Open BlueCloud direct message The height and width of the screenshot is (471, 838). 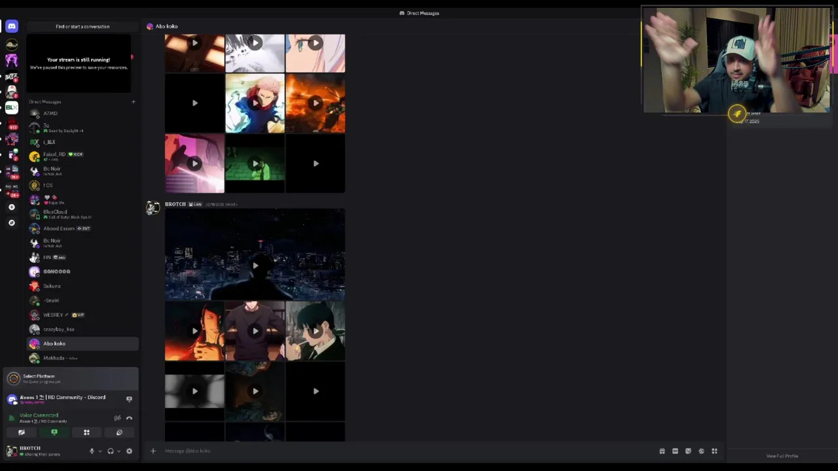(82, 214)
